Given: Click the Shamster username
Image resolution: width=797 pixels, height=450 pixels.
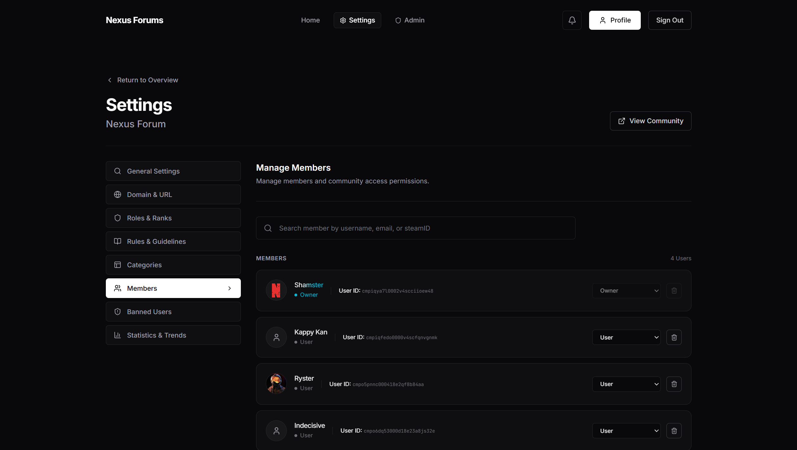Looking at the screenshot, I should coord(309,285).
